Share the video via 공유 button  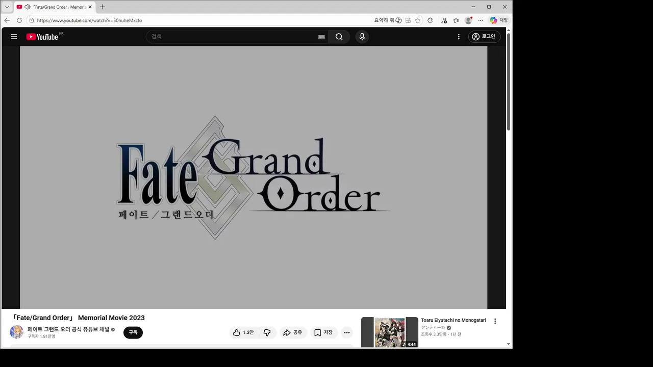click(x=293, y=332)
